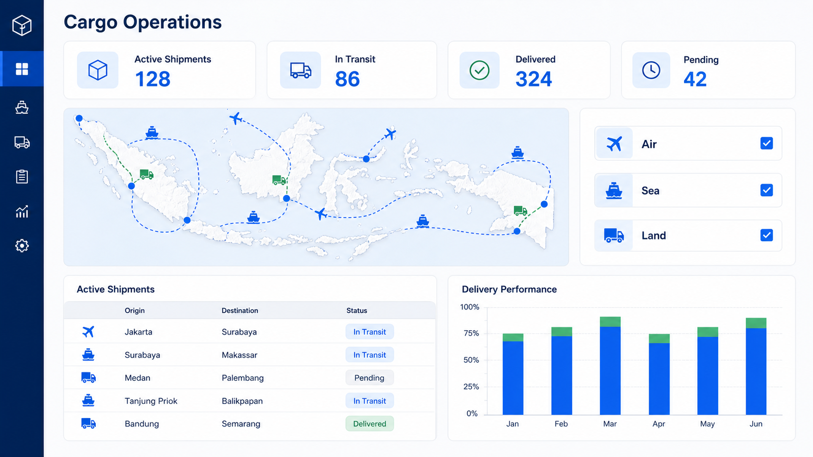The image size is (813, 457).
Task: Click green truck marker on Sumatra
Action: [x=146, y=174]
